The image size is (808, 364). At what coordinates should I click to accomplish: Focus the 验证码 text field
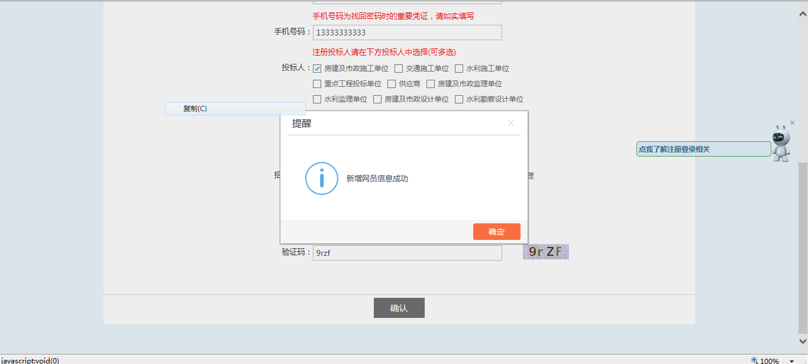pos(407,253)
